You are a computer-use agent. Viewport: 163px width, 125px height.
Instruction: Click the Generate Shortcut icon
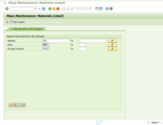101,9
